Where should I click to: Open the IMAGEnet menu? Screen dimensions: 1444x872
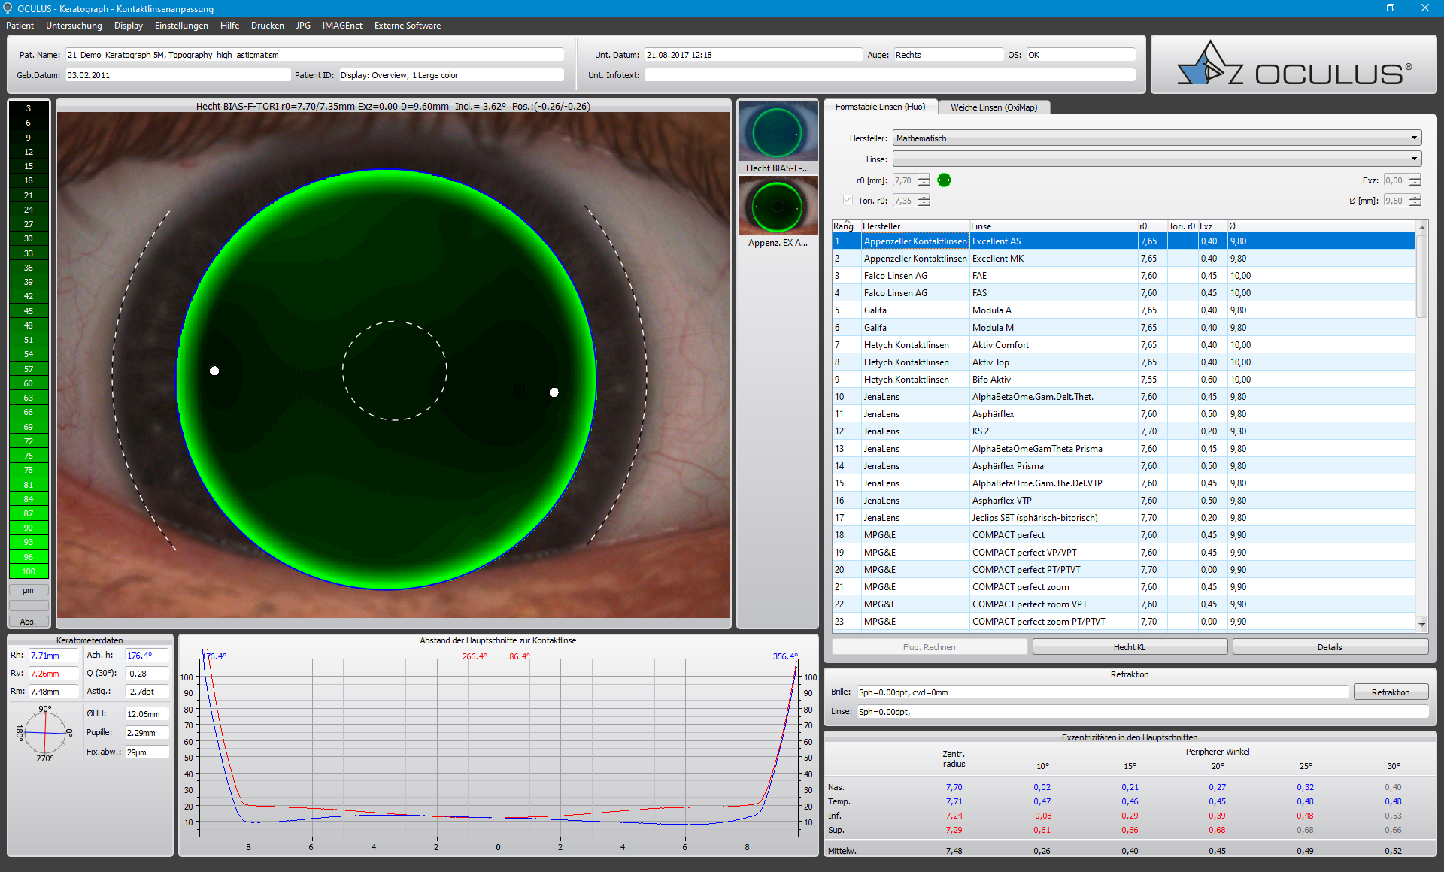click(x=342, y=26)
